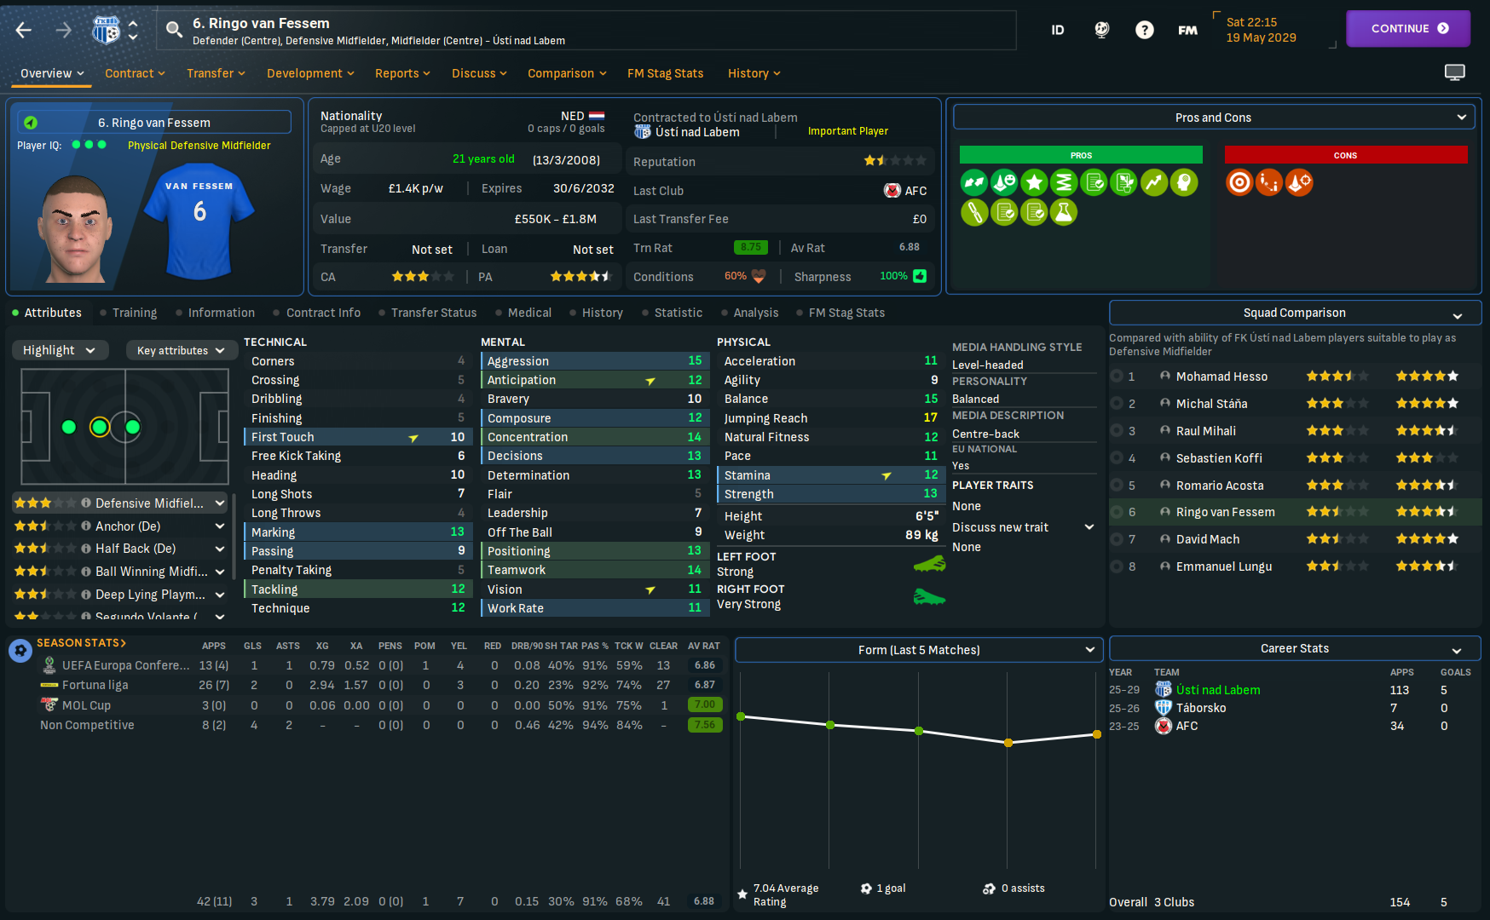Click the monitor display icon
1490x920 pixels.
(x=1455, y=72)
